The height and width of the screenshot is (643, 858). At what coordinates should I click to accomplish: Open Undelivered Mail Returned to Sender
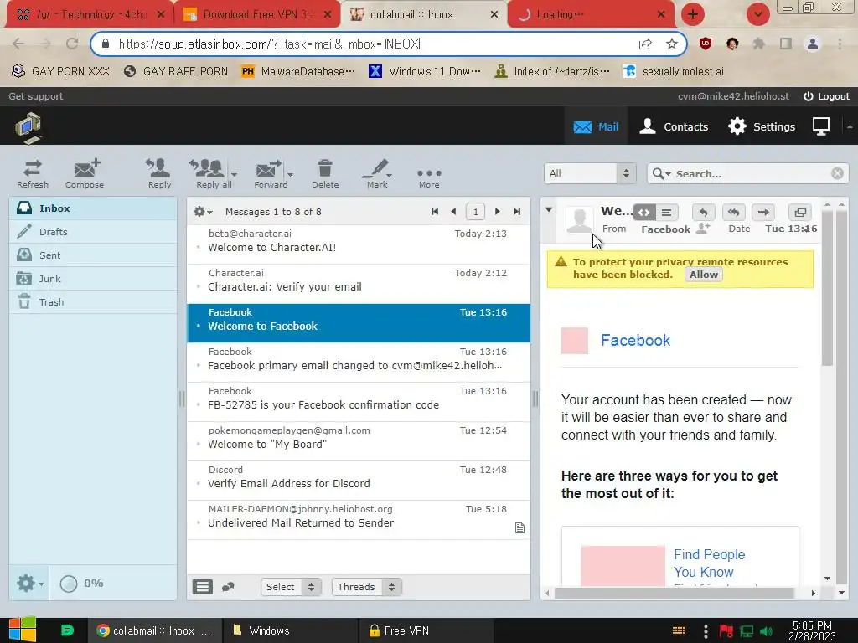(x=359, y=520)
